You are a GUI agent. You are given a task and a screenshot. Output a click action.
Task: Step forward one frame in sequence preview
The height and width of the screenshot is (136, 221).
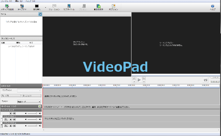click(x=144, y=78)
